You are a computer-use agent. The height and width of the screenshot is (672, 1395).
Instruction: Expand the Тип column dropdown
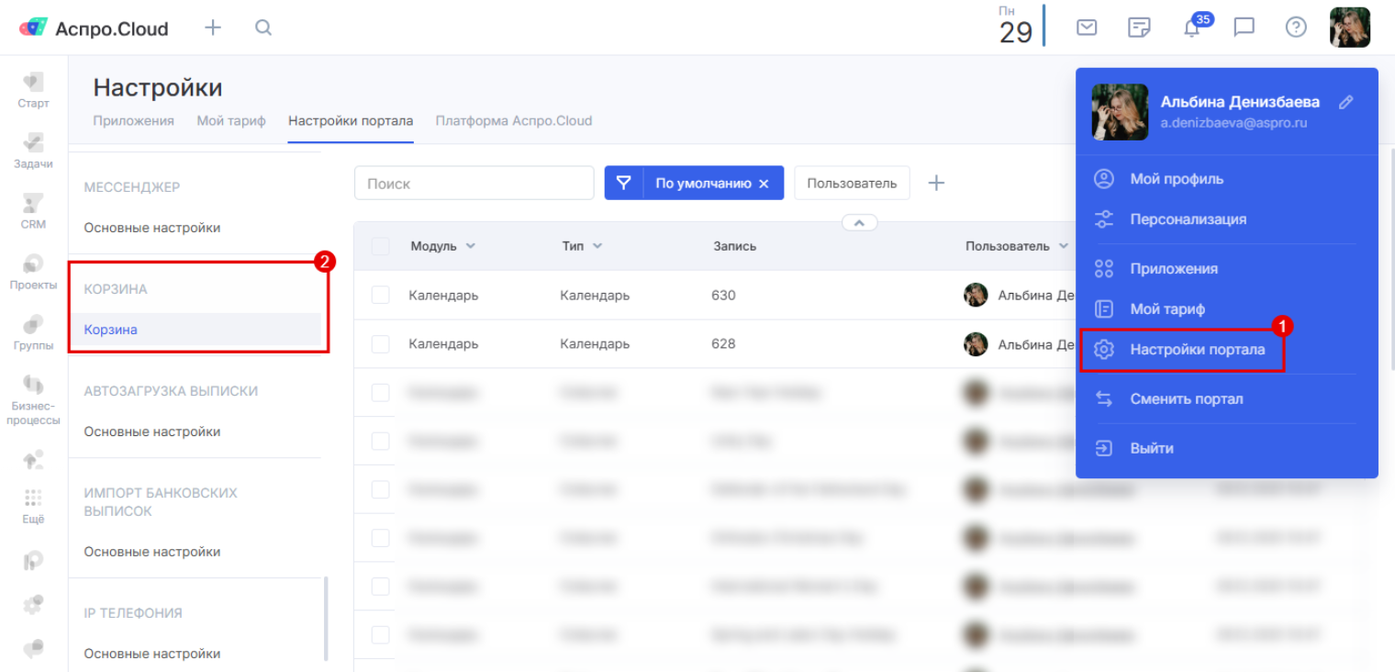pos(597,246)
